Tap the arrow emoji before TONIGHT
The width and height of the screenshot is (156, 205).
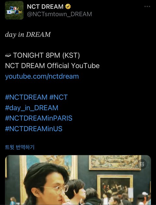click(x=8, y=55)
